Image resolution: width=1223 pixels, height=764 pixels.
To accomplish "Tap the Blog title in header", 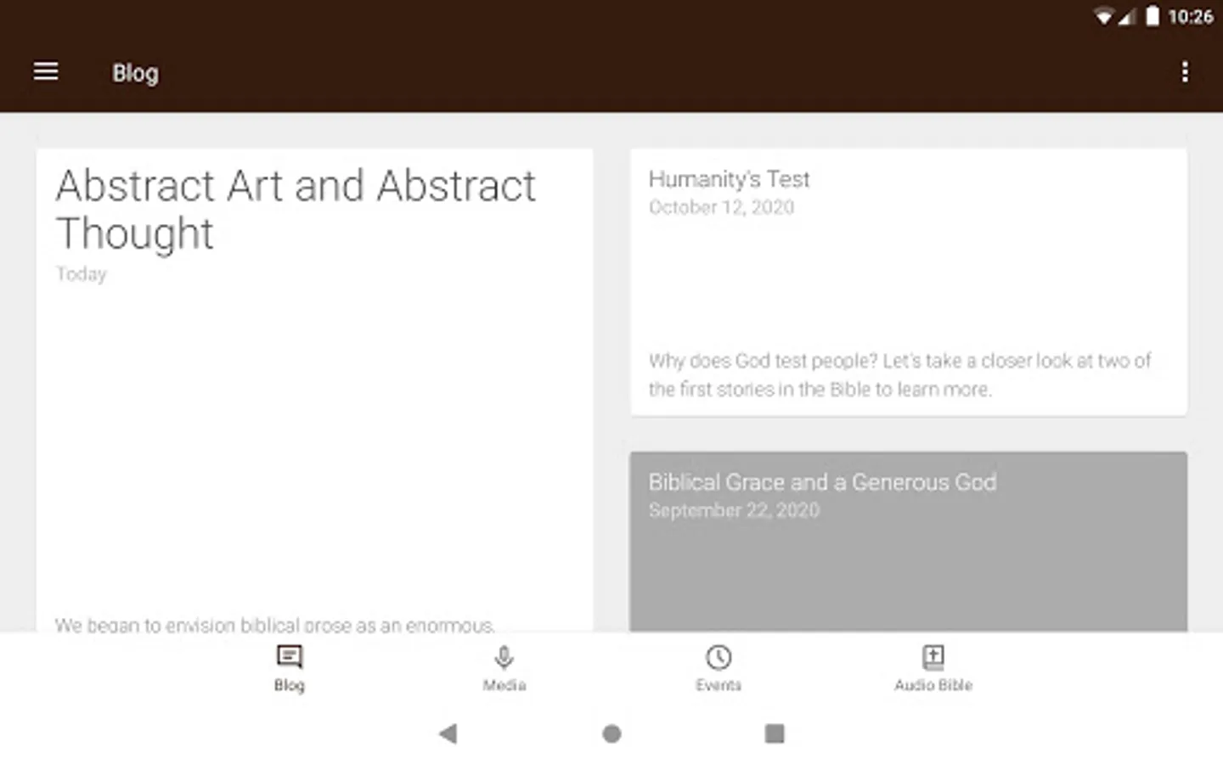I will tap(135, 73).
